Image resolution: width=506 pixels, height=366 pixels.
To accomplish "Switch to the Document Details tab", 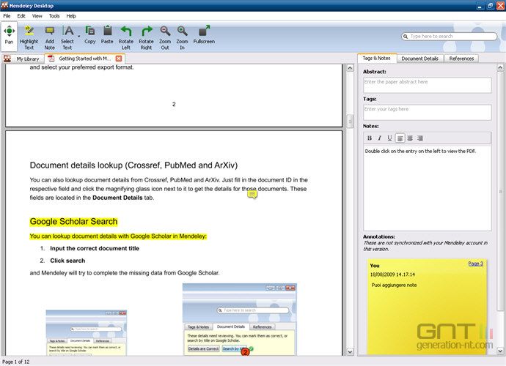I will coord(420,59).
